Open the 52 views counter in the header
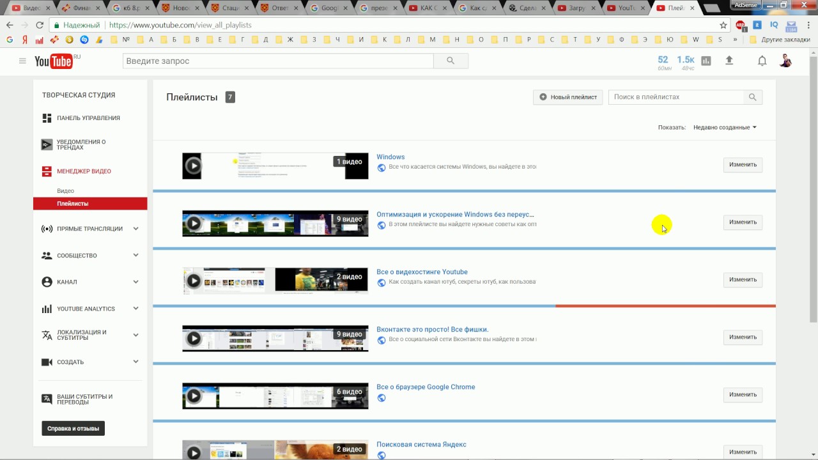This screenshot has width=818, height=460. (x=663, y=61)
